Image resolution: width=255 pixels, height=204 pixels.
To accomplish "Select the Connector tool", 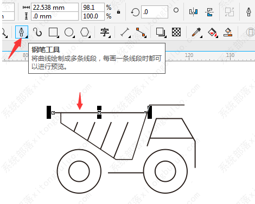I will 141,32.
